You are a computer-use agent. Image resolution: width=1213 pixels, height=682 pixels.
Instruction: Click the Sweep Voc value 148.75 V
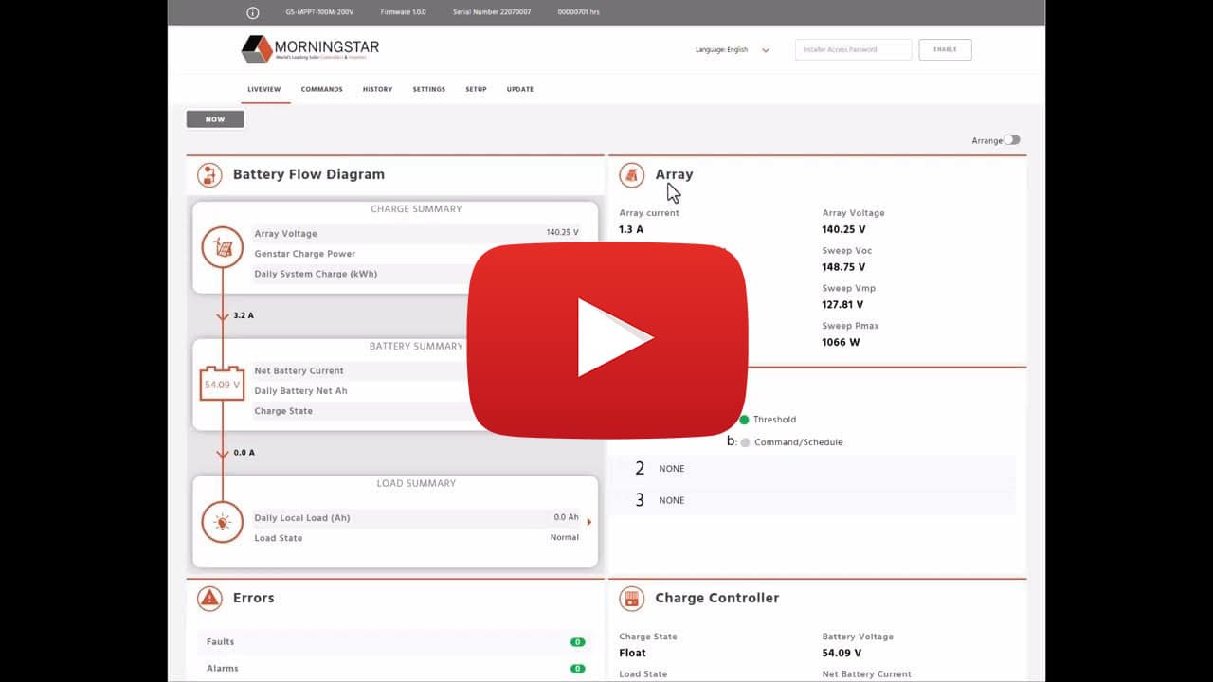coord(843,267)
